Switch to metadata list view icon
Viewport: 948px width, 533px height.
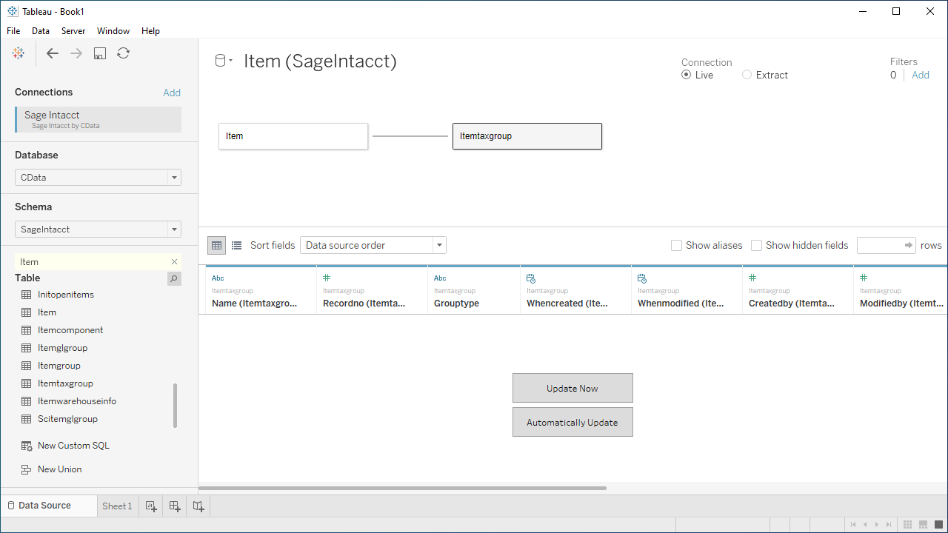pyautogui.click(x=237, y=246)
